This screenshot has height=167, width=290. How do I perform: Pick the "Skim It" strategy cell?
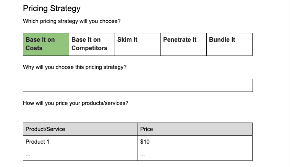[138, 44]
